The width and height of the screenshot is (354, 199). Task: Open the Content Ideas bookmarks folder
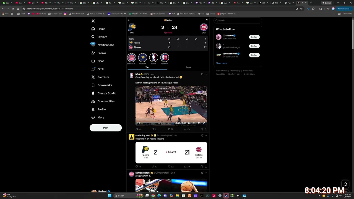[55, 14]
